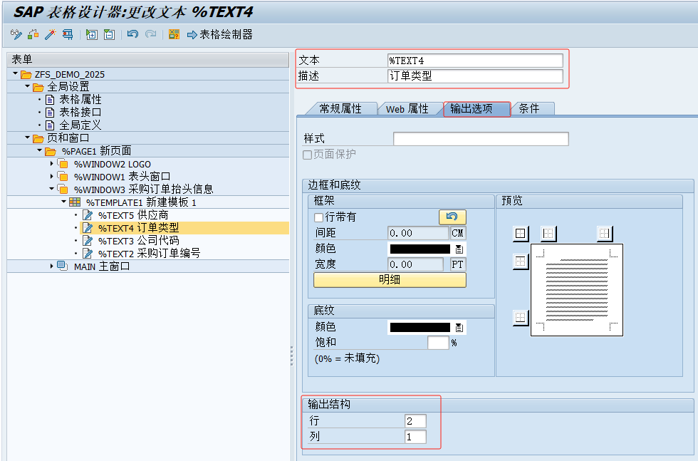This screenshot has height=461, width=698.
Task: Open shading color picker icon in 底纹
Action: [x=459, y=327]
